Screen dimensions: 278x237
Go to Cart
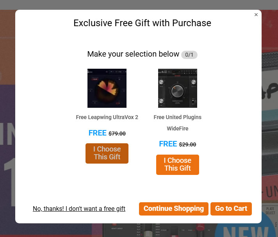(231, 209)
